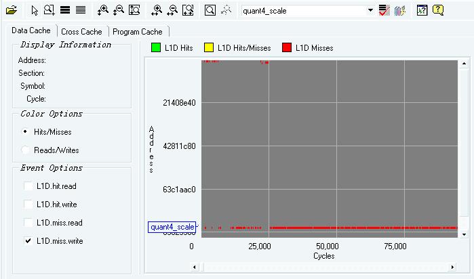Image resolution: width=474 pixels, height=279 pixels.
Task: Click the red miss streak along graph bottom
Action: [363, 228]
